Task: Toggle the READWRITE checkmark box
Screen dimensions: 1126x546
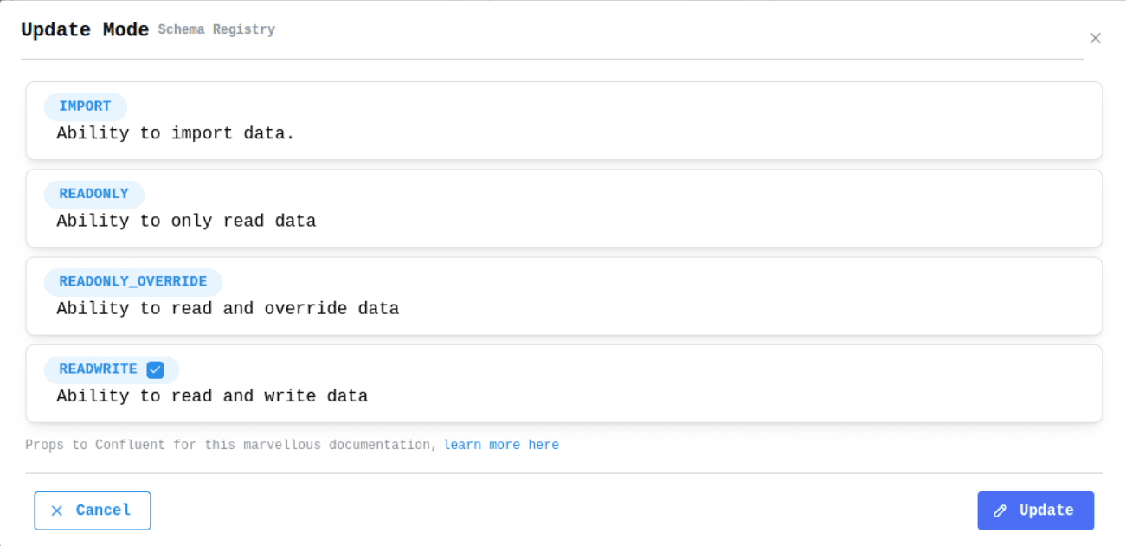Action: [x=155, y=369]
